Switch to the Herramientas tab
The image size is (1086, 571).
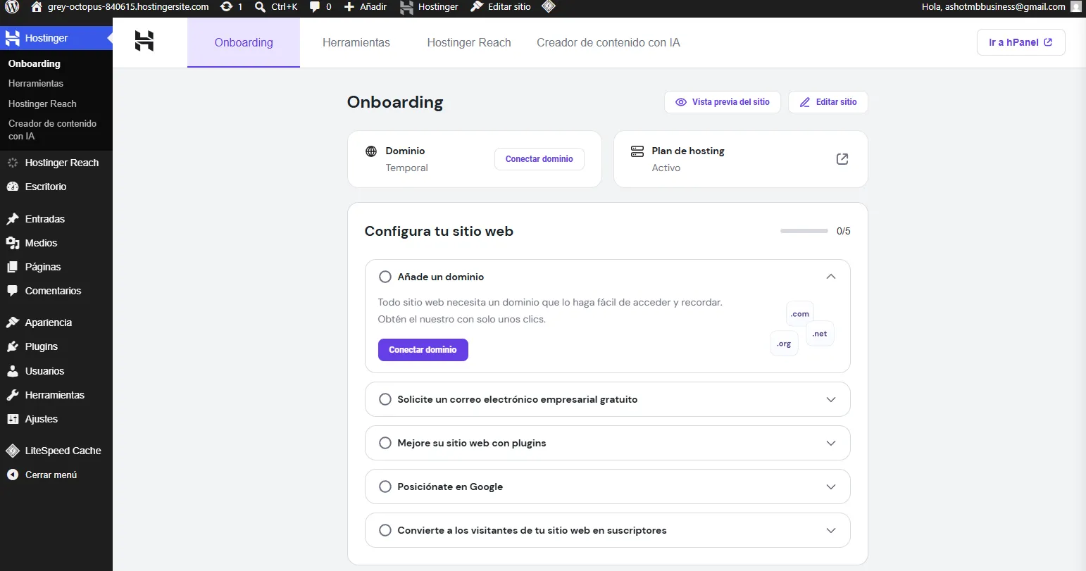click(x=356, y=42)
